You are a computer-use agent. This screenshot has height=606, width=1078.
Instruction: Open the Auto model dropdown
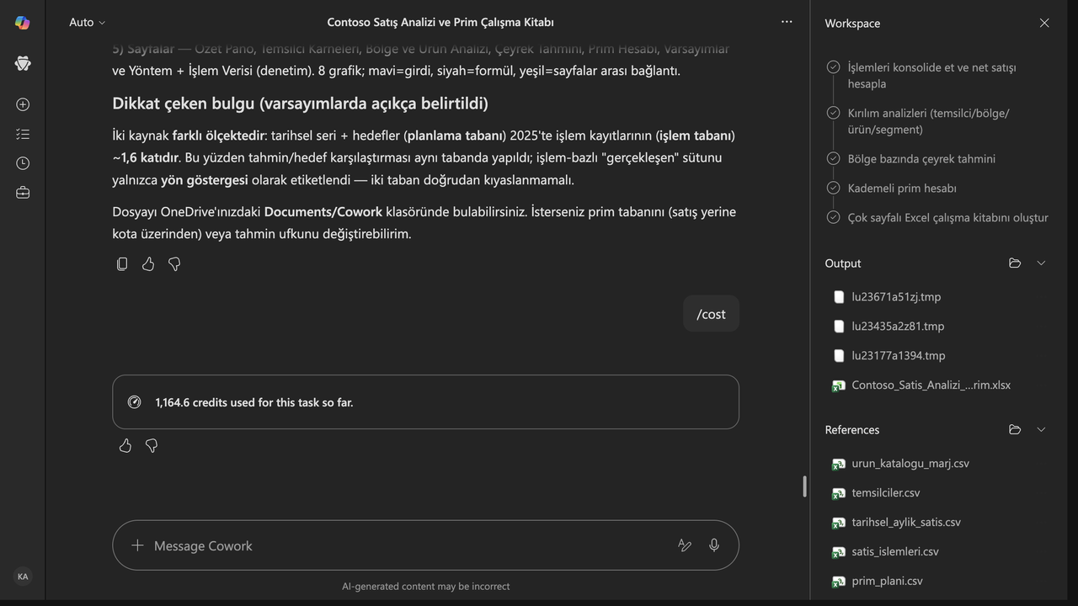tap(88, 23)
